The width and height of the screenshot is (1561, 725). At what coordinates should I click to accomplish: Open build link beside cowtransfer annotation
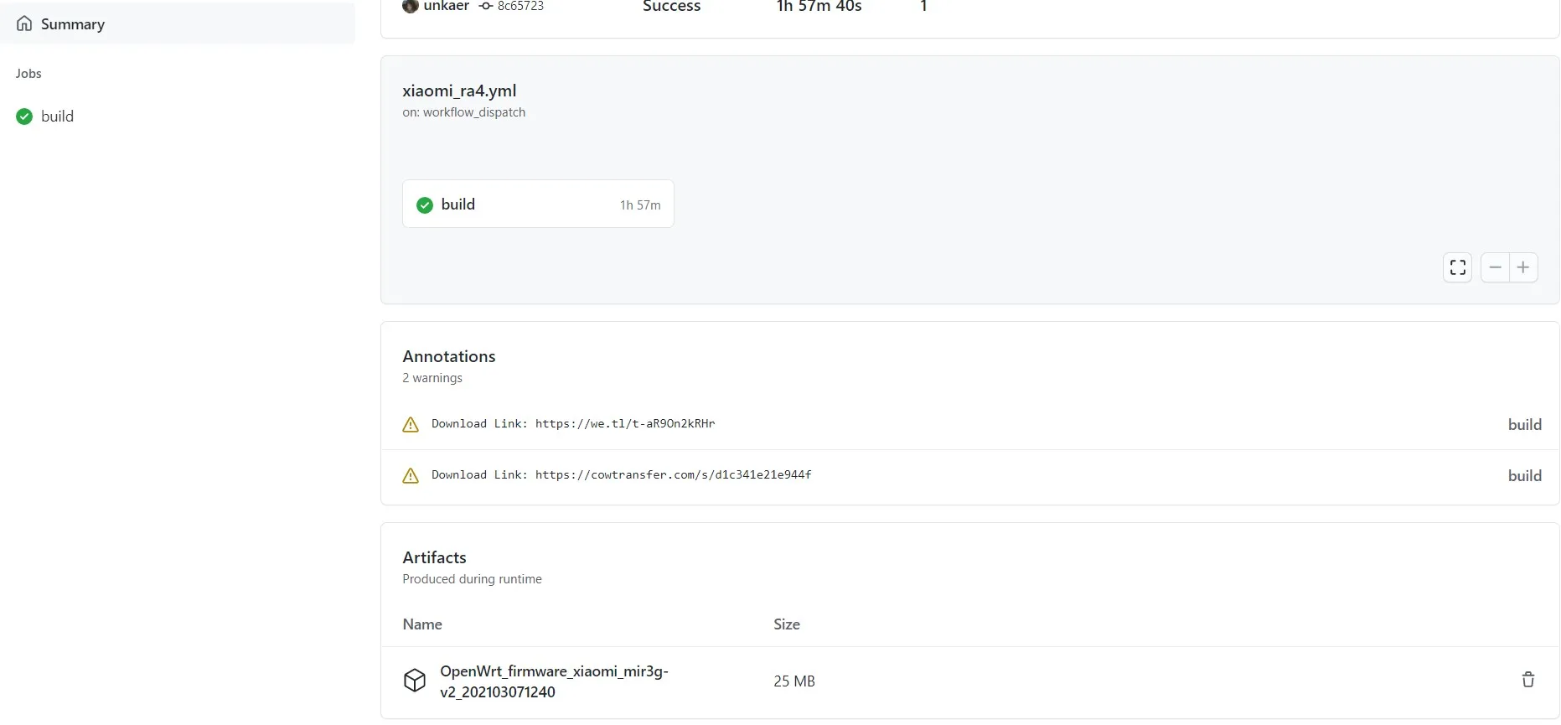[1524, 476]
